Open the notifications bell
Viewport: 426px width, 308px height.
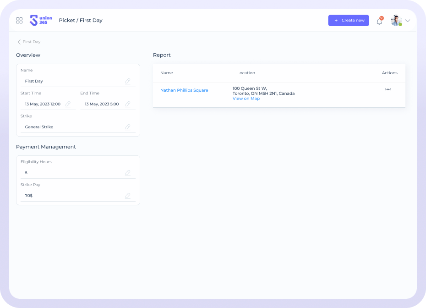[x=379, y=21]
